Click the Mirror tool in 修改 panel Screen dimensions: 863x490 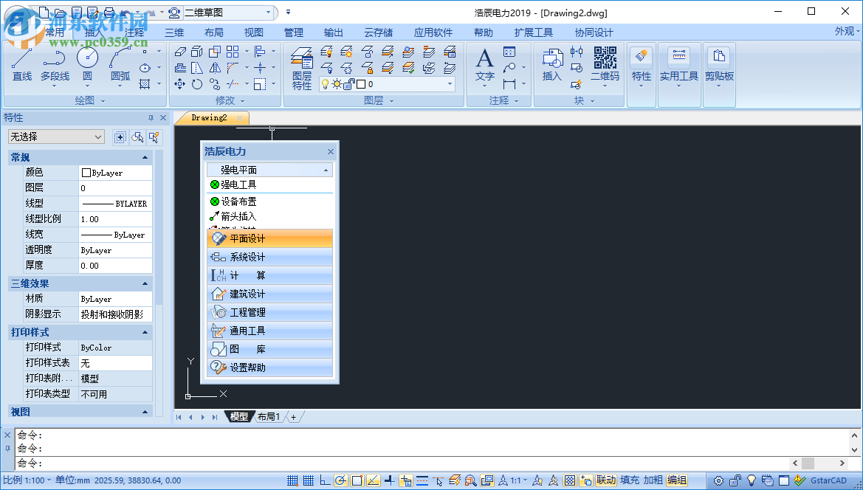(215, 68)
